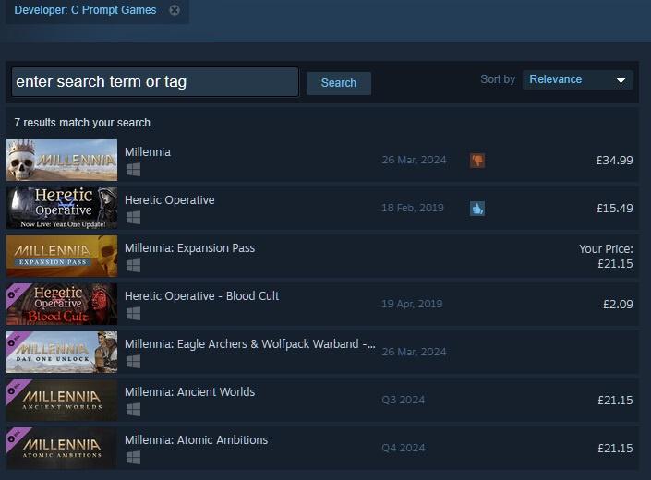Open the Heretic Operative capsule thumbnail
The image size is (651, 480).
(x=62, y=209)
